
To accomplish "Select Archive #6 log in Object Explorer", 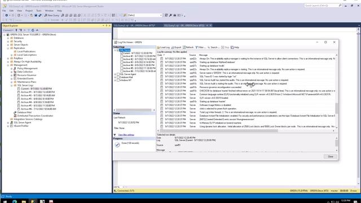I will [38, 109].
